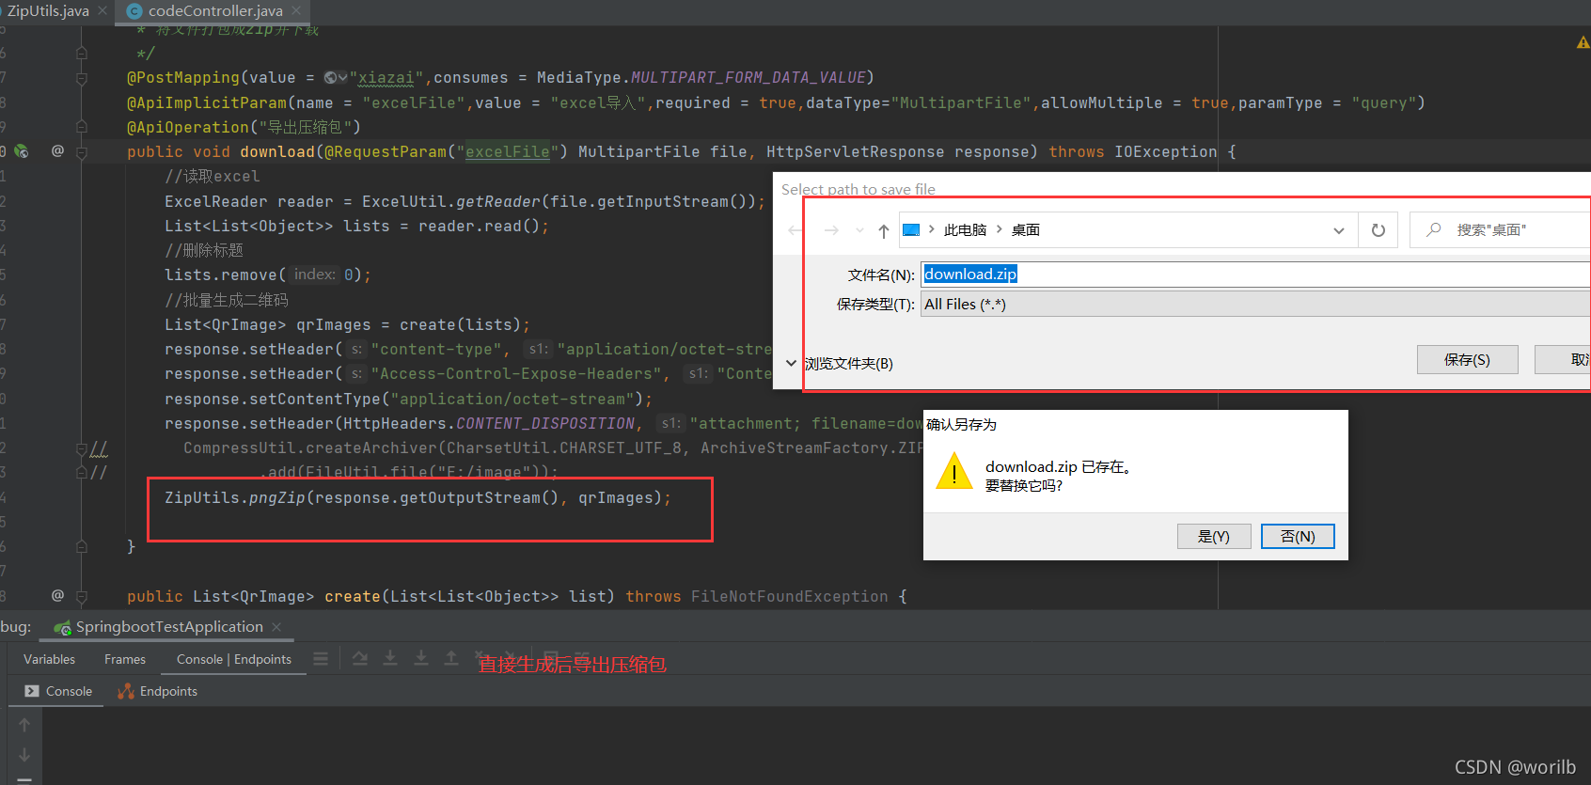This screenshot has width=1591, height=785.
Task: Click the create method name in declaration
Action: [353, 596]
